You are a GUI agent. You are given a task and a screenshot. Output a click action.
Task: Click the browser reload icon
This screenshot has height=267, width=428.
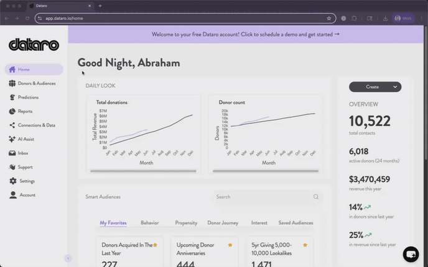point(27,18)
